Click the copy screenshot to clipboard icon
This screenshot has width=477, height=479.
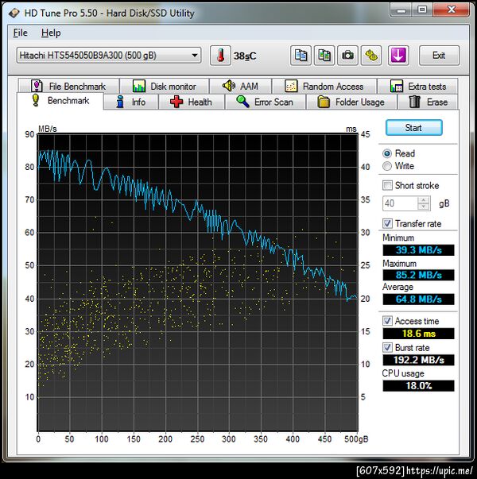[x=324, y=56]
